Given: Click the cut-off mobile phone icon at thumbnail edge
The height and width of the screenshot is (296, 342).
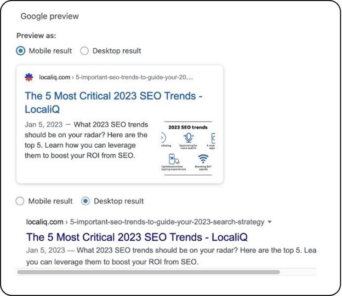Looking at the screenshot, I should pos(213,138).
